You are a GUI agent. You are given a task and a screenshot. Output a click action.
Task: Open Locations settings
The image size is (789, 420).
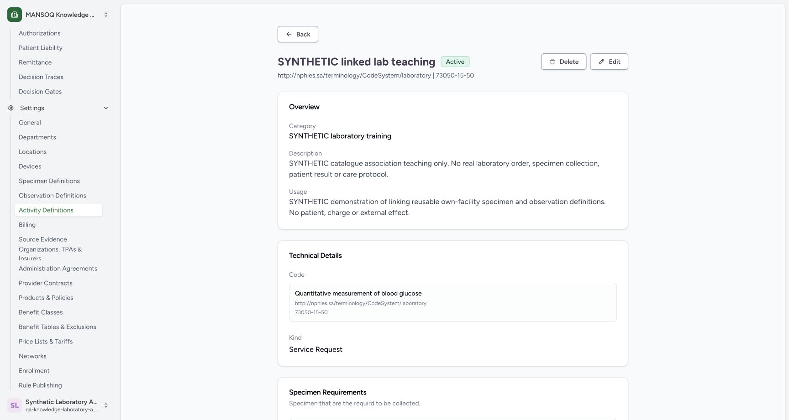click(x=32, y=152)
